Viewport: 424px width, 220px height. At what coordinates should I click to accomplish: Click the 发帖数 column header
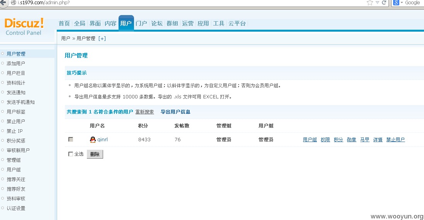[182, 126]
